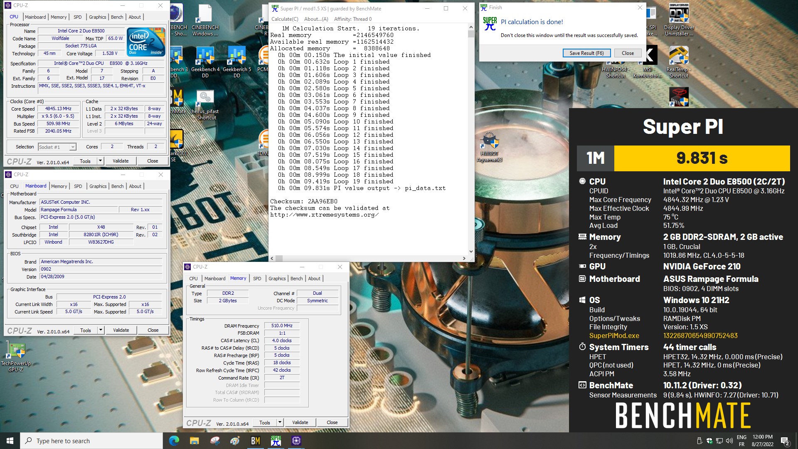Image resolution: width=798 pixels, height=449 pixels.
Task: Open TechPowerUp GPU-Z desktop icon
Action: 16,357
